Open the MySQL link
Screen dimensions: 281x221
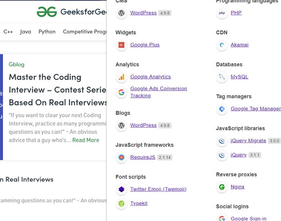click(239, 77)
